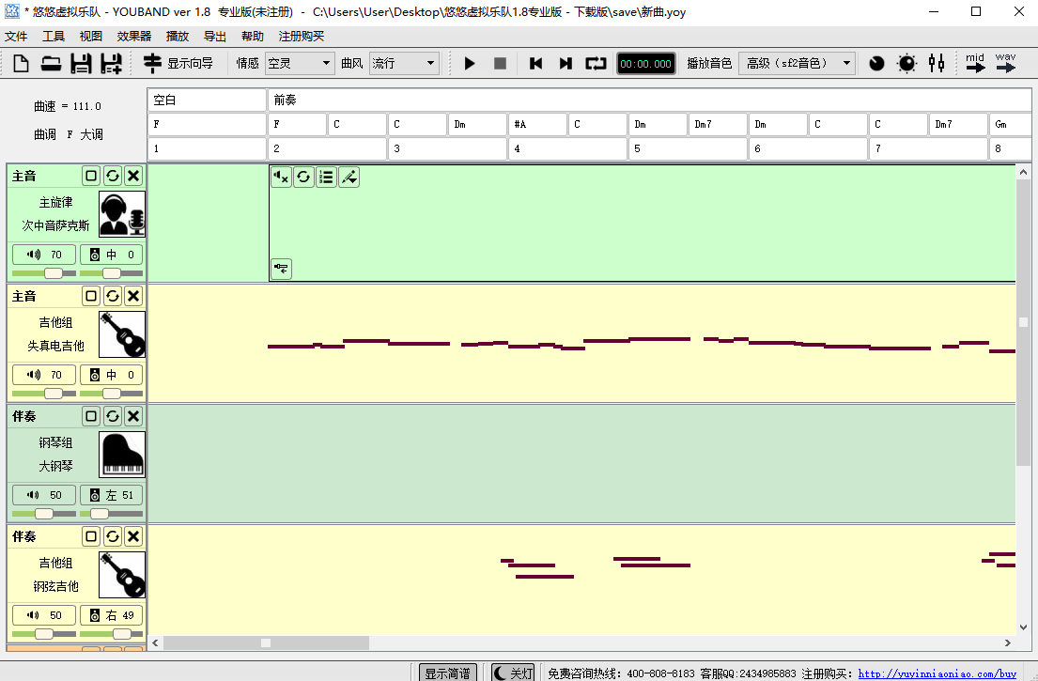This screenshot has height=681, width=1038.
Task: Click the volume 70 button on 主旋律 track
Action: (x=44, y=255)
